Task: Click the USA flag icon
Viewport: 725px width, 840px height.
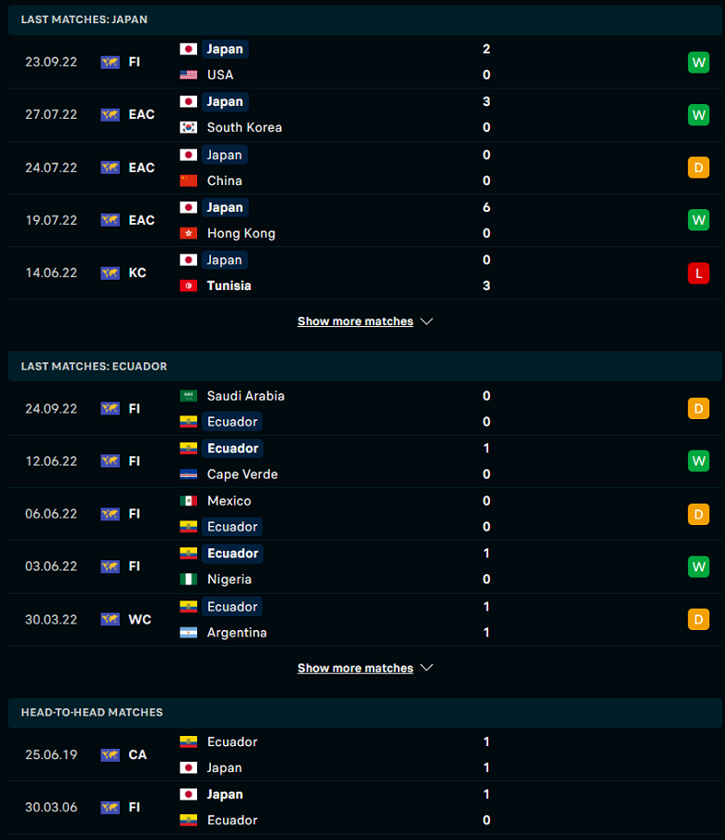Action: click(x=188, y=75)
